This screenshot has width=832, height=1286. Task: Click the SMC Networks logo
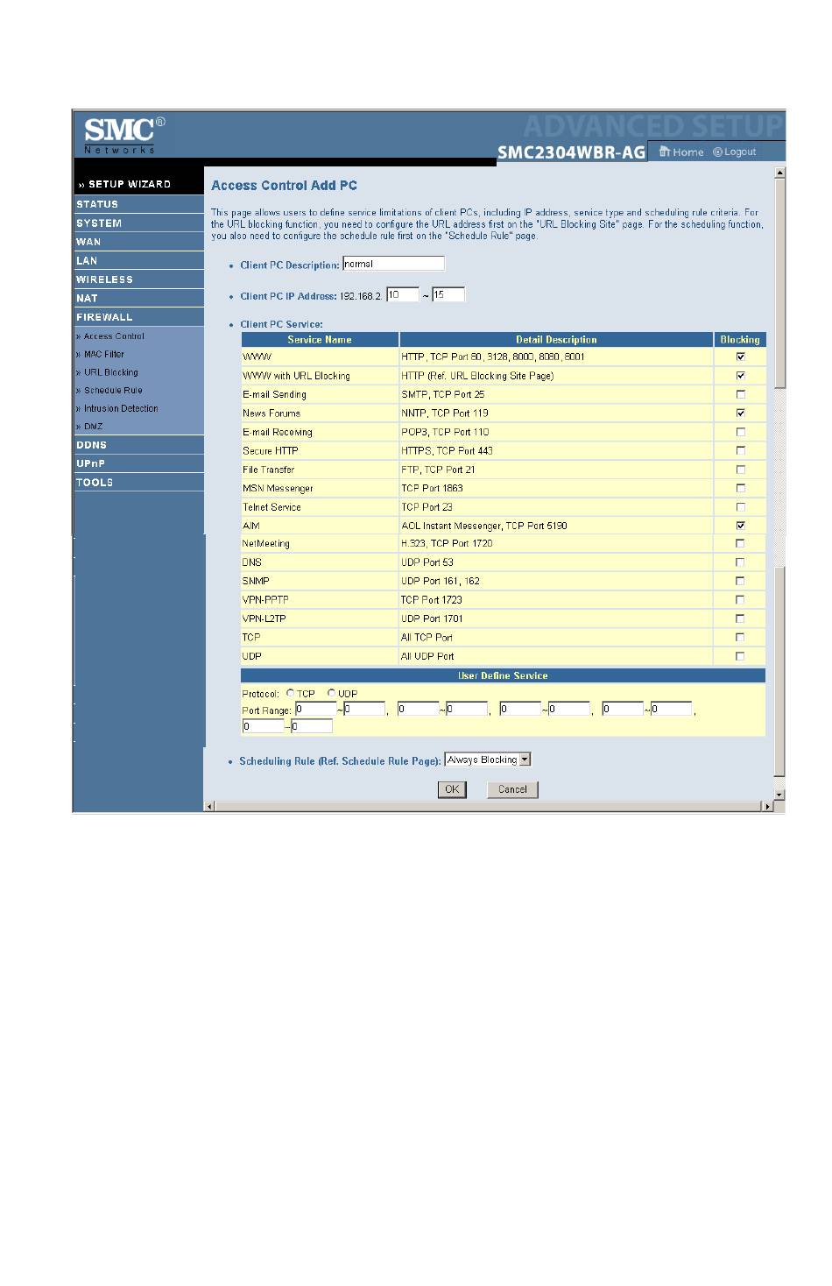(x=123, y=135)
